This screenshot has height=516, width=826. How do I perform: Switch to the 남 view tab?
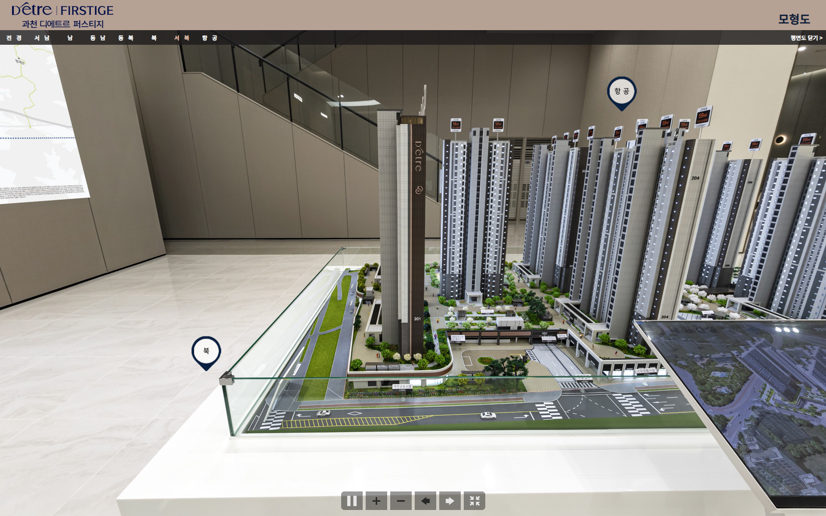click(70, 38)
